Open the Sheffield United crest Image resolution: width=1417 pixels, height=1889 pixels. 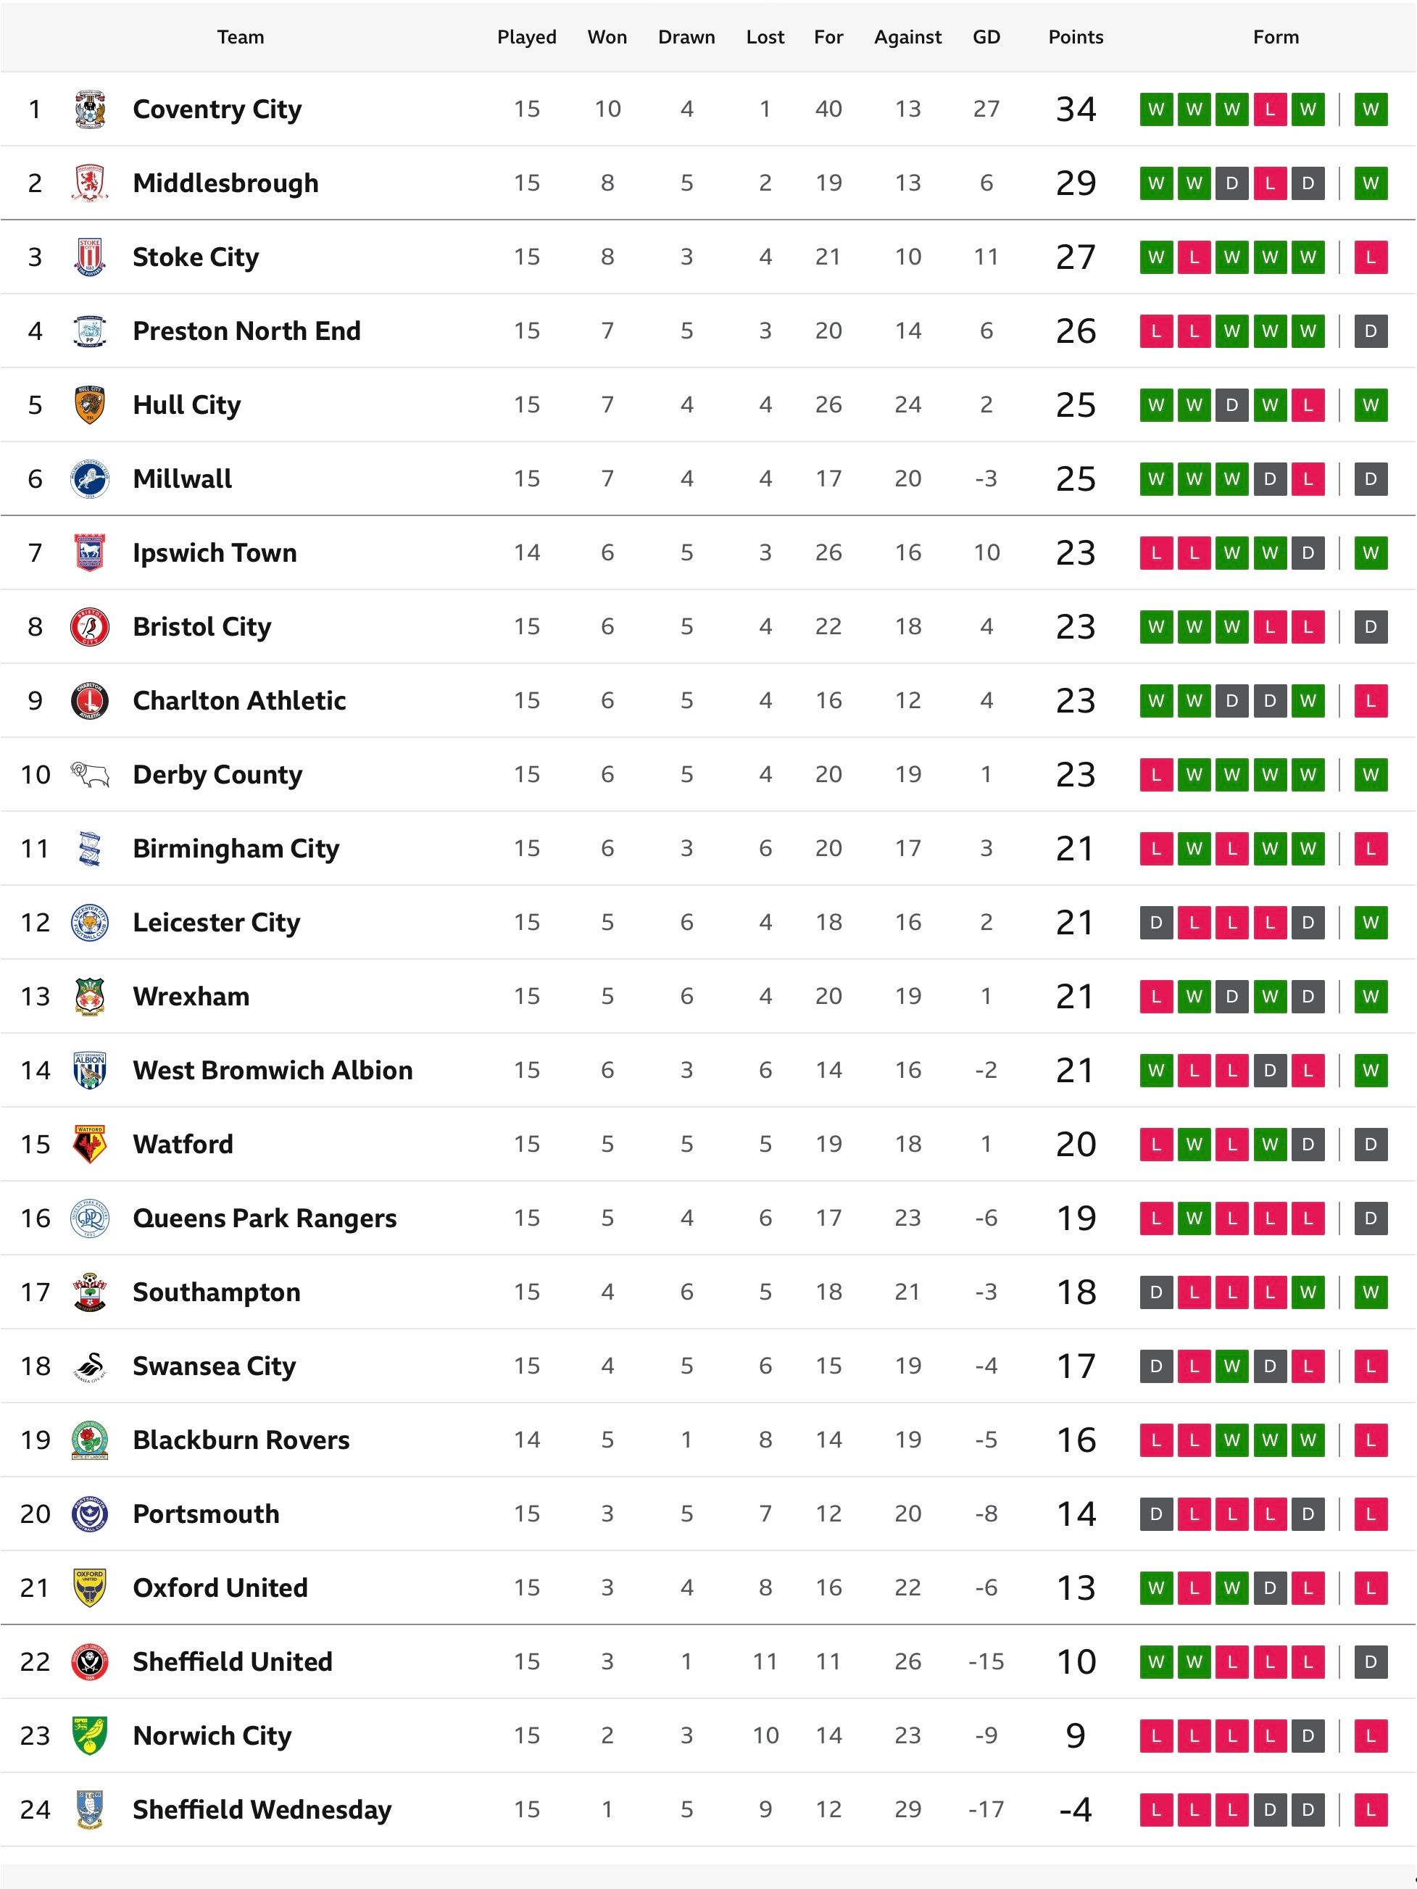(x=90, y=1662)
